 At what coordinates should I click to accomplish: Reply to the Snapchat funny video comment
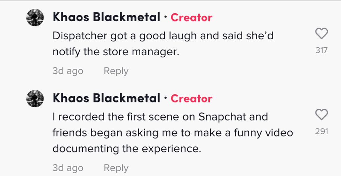116,168
